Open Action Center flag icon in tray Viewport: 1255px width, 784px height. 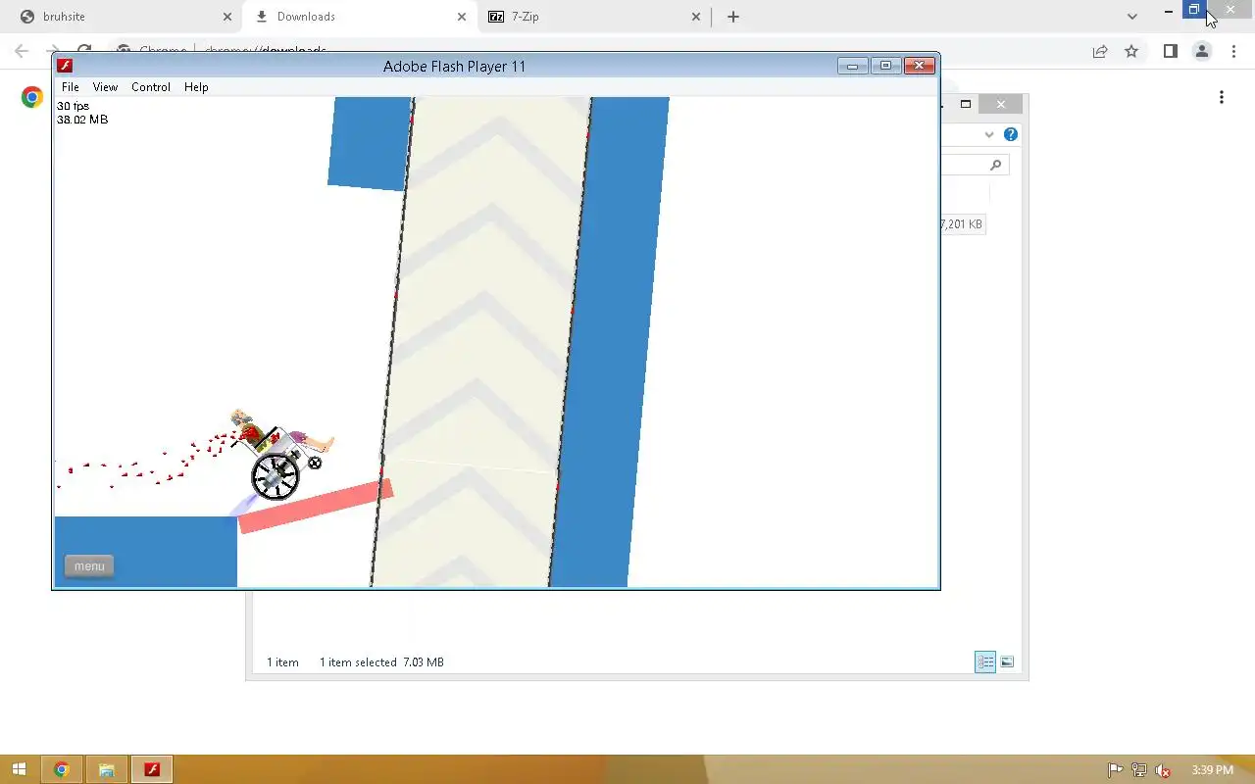coord(1115,770)
